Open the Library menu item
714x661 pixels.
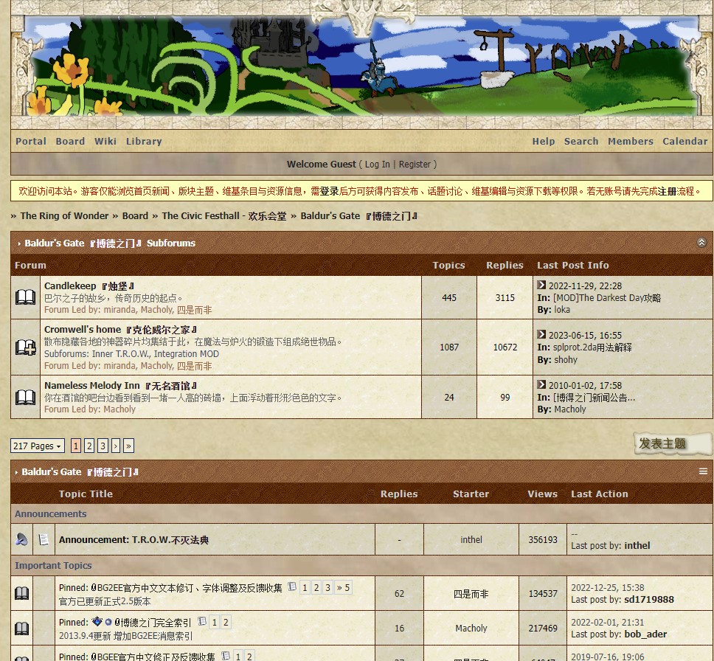click(x=144, y=141)
